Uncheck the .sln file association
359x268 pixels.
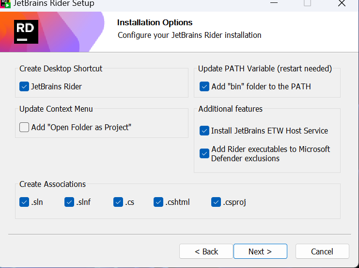point(24,202)
